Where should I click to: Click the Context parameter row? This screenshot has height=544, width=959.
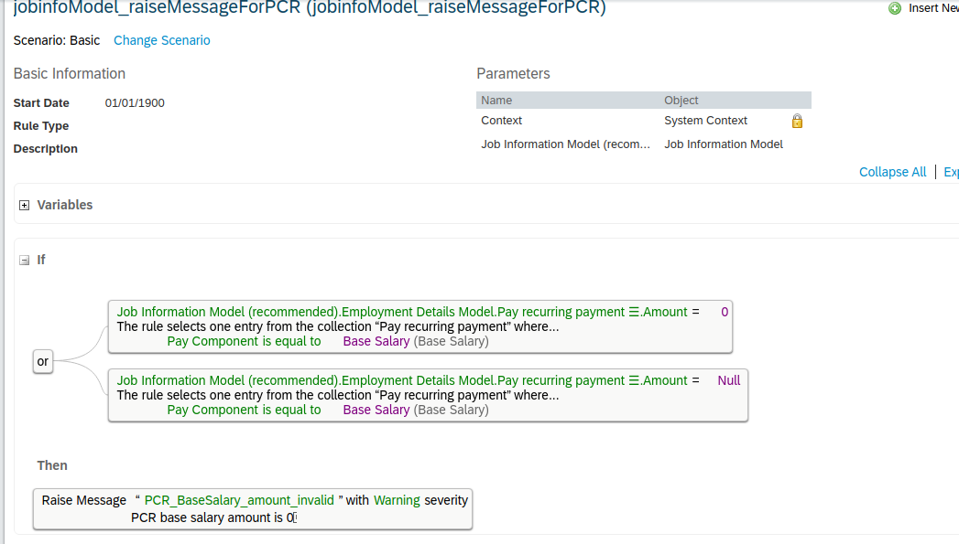tap(643, 121)
